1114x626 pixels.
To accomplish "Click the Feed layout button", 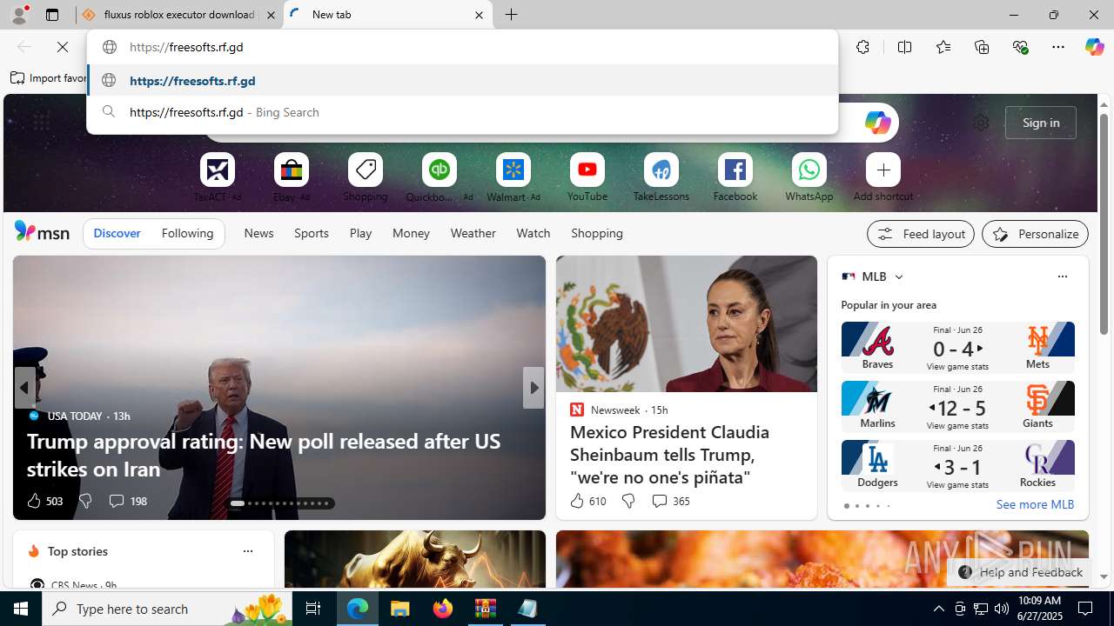I will click(920, 234).
